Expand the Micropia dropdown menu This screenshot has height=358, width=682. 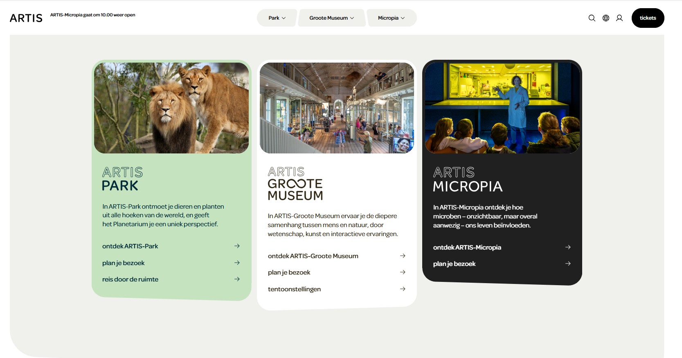pos(391,18)
